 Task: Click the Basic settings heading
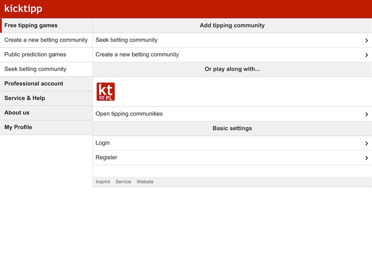tap(232, 128)
